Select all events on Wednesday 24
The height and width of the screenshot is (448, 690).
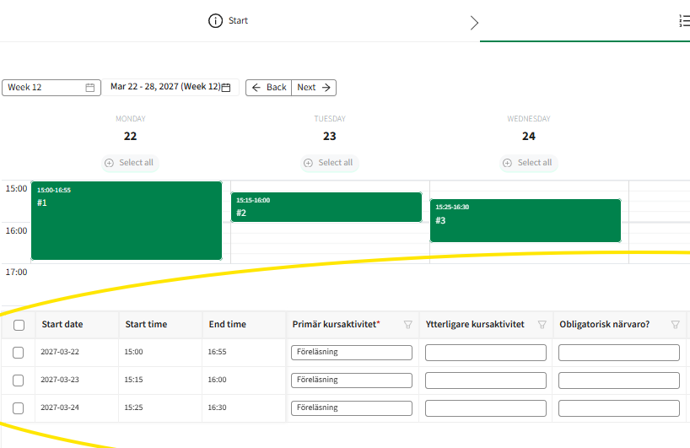tap(529, 163)
